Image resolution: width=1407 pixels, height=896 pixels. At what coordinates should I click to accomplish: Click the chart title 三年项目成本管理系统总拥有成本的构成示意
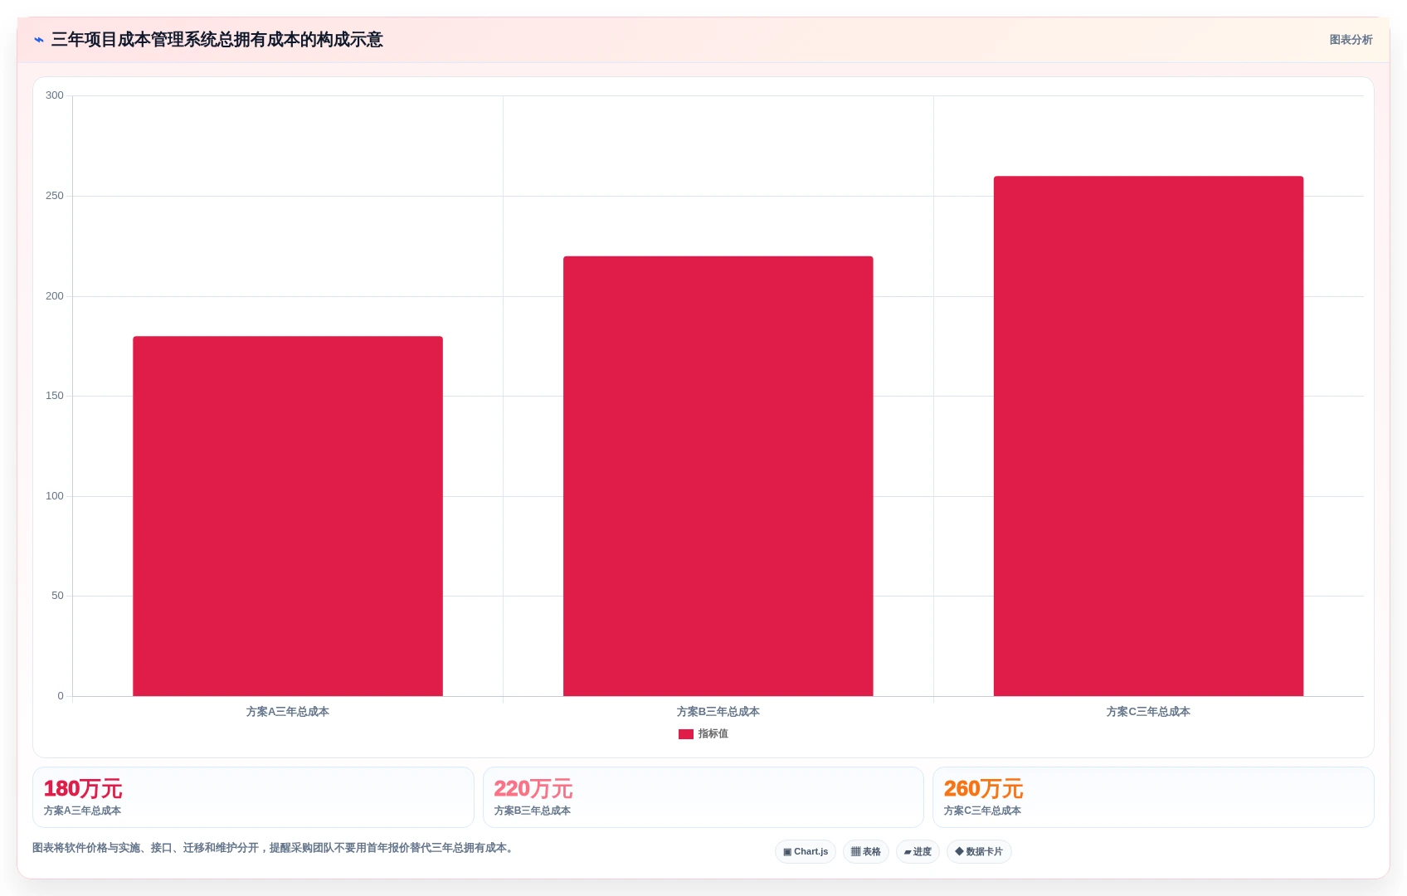pos(217,40)
